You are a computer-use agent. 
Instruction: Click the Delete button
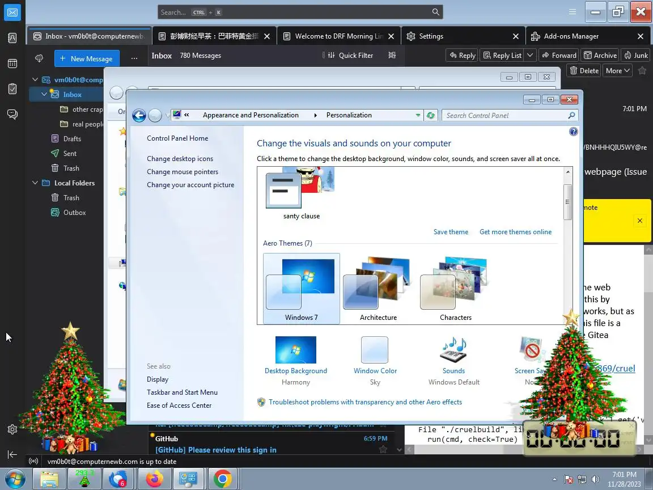[x=584, y=70]
